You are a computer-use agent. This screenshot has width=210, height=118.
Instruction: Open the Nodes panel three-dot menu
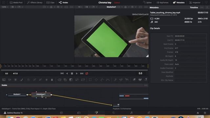pos(146,85)
